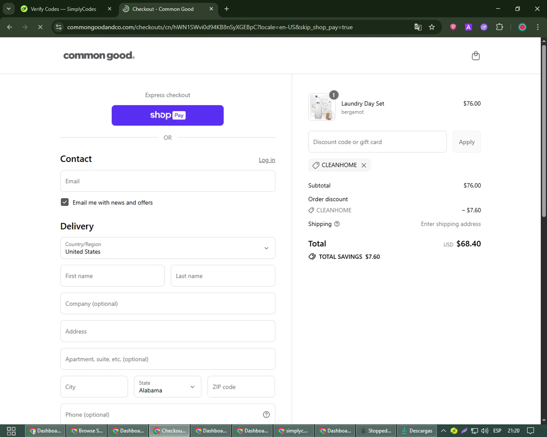Viewport: 547px width, 437px height.
Task: Open the Extensions puzzle icon
Action: 500,27
